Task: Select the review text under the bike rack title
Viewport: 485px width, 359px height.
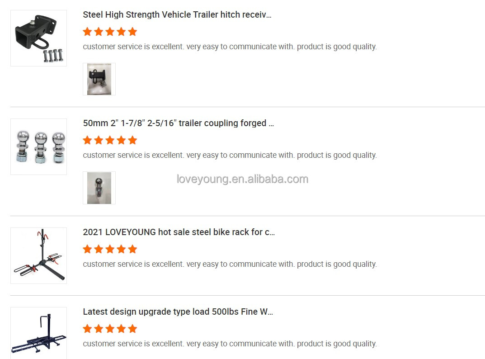Action: point(230,264)
